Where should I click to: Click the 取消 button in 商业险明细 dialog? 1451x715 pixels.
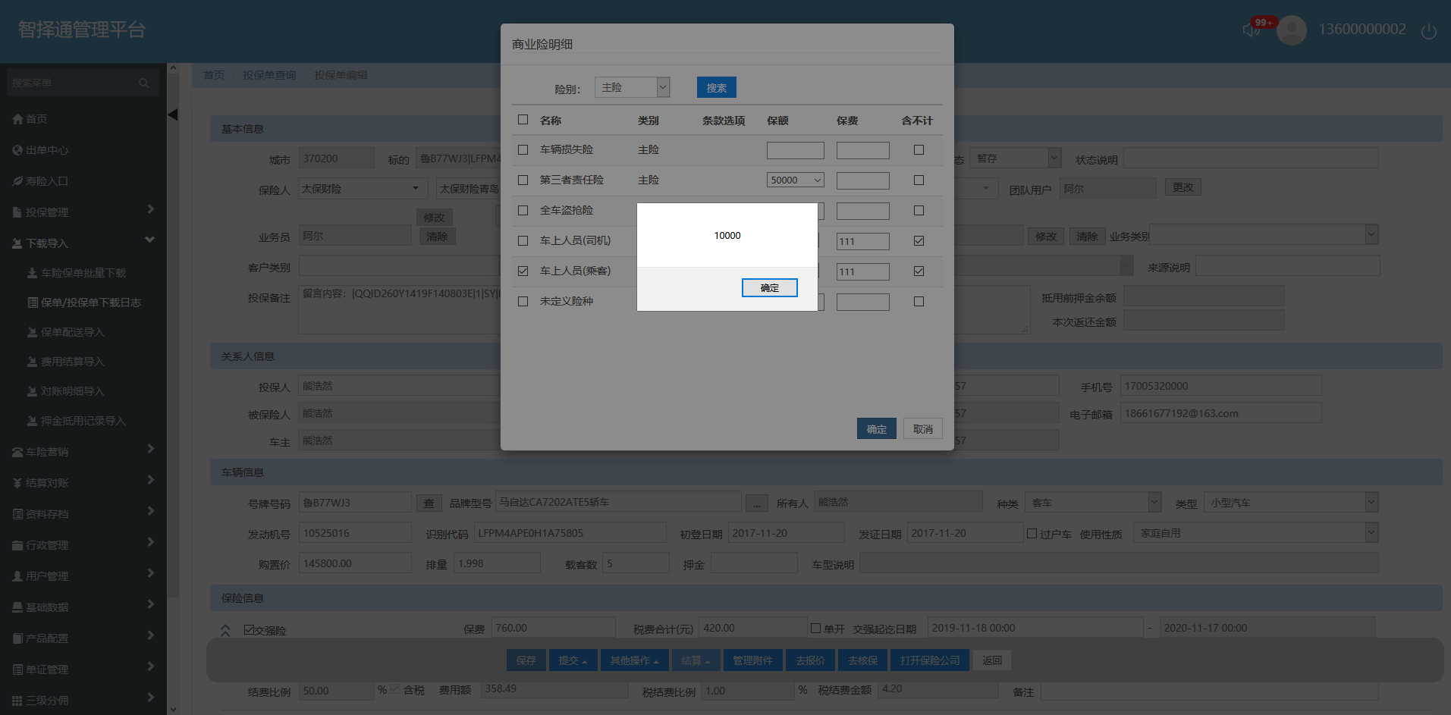923,429
